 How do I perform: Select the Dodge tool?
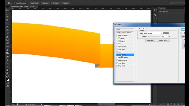(x=7, y=53)
